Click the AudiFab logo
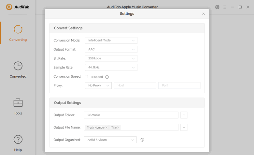This screenshot has width=254, height=155. click(x=18, y=7)
